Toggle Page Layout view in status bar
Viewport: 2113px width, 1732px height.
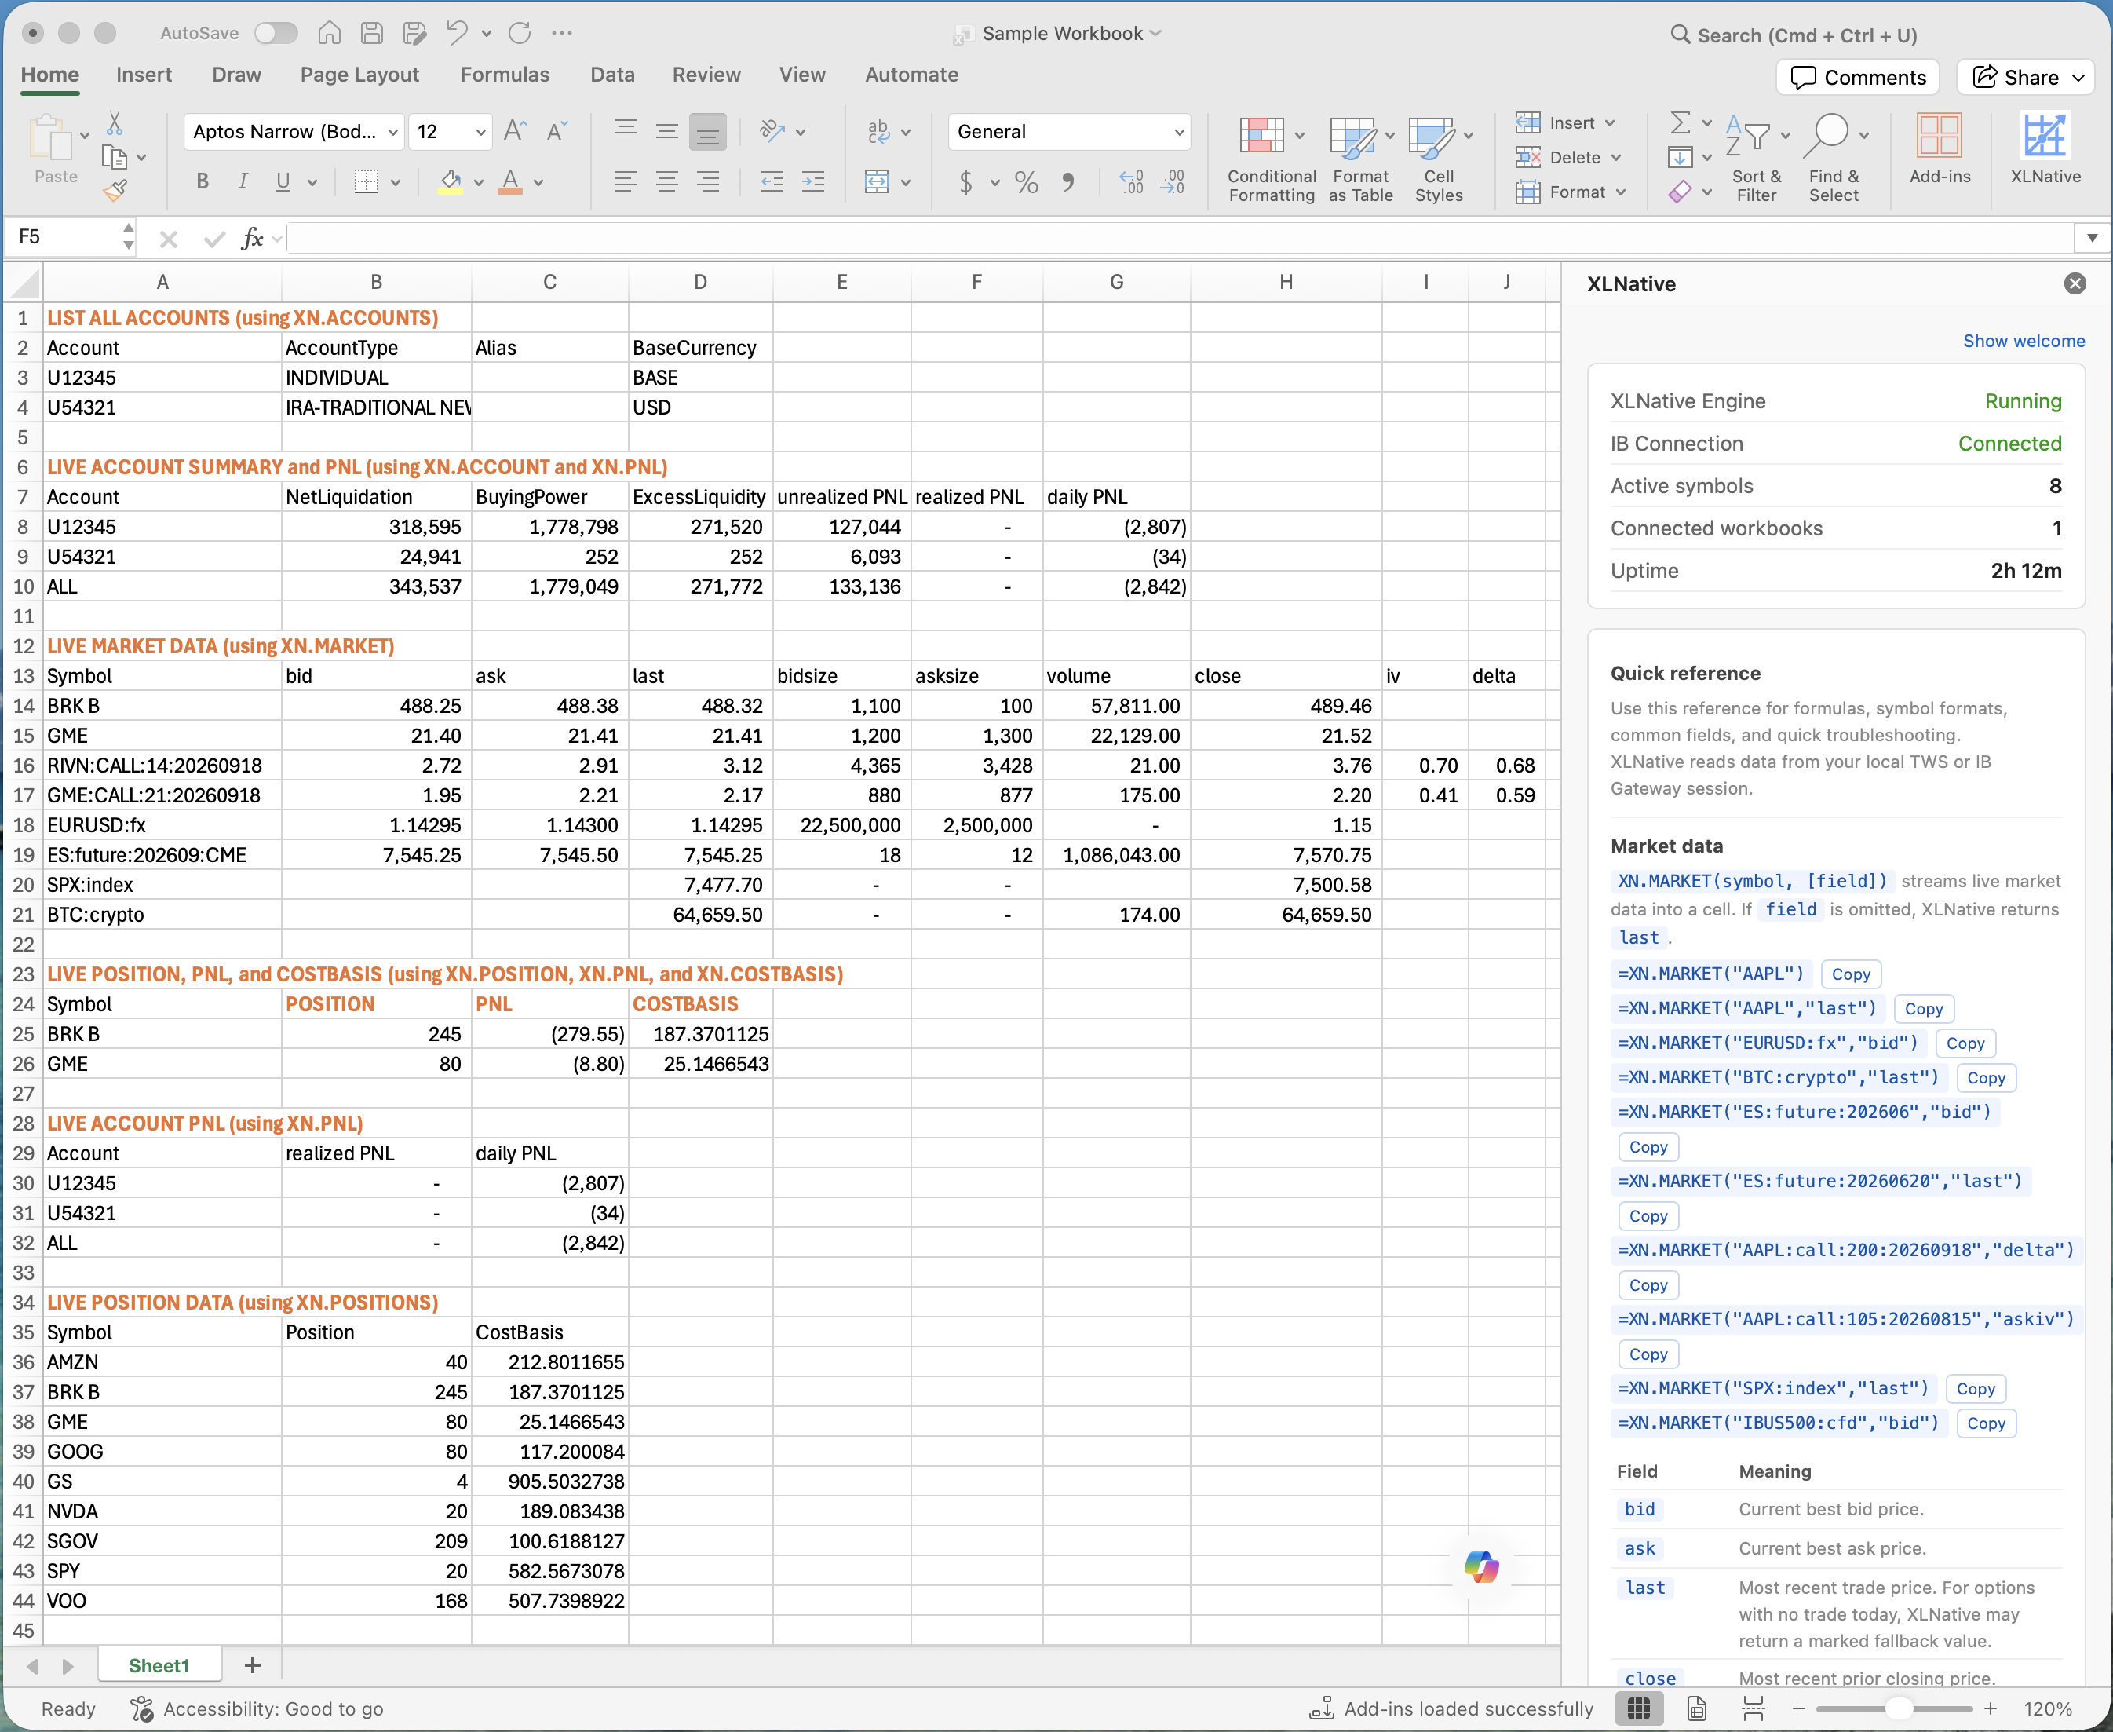coord(1696,1709)
